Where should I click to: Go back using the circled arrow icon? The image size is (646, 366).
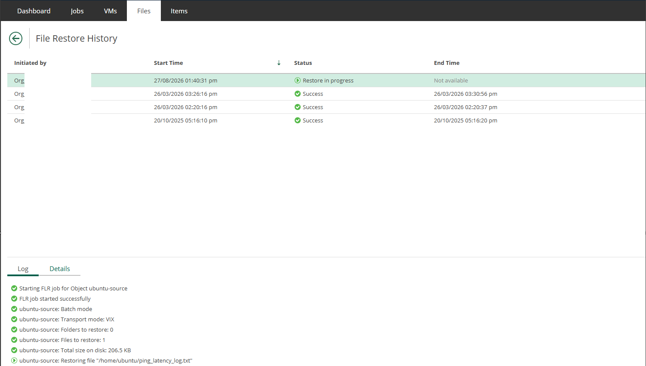[x=15, y=39]
